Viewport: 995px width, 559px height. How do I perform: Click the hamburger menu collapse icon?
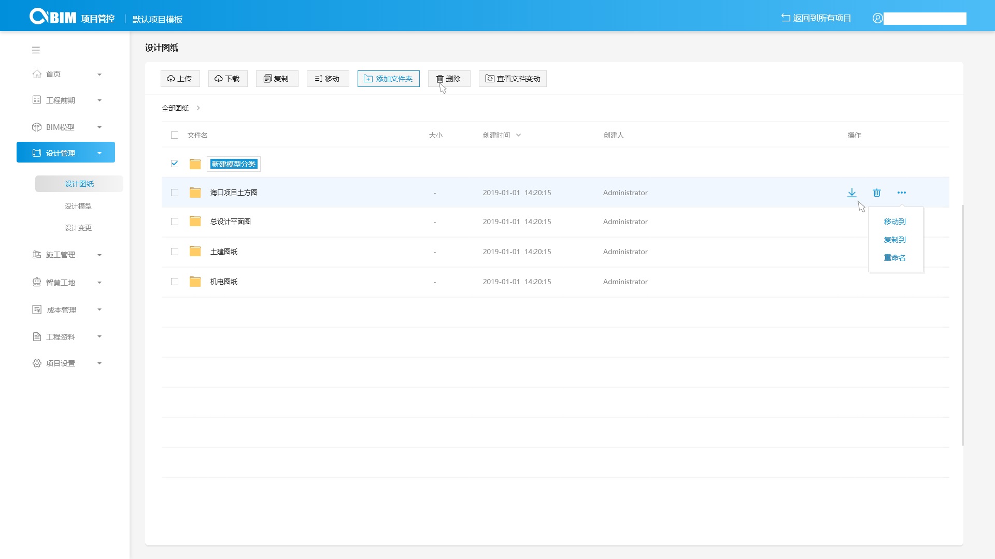[36, 50]
